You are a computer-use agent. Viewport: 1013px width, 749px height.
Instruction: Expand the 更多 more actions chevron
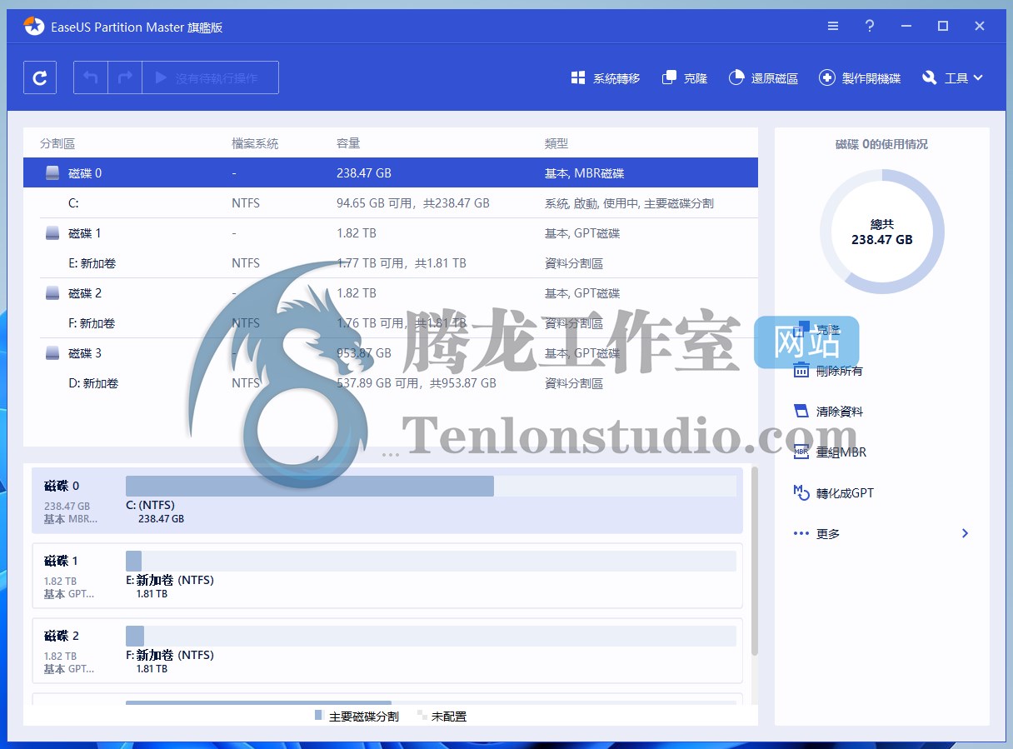[965, 533]
